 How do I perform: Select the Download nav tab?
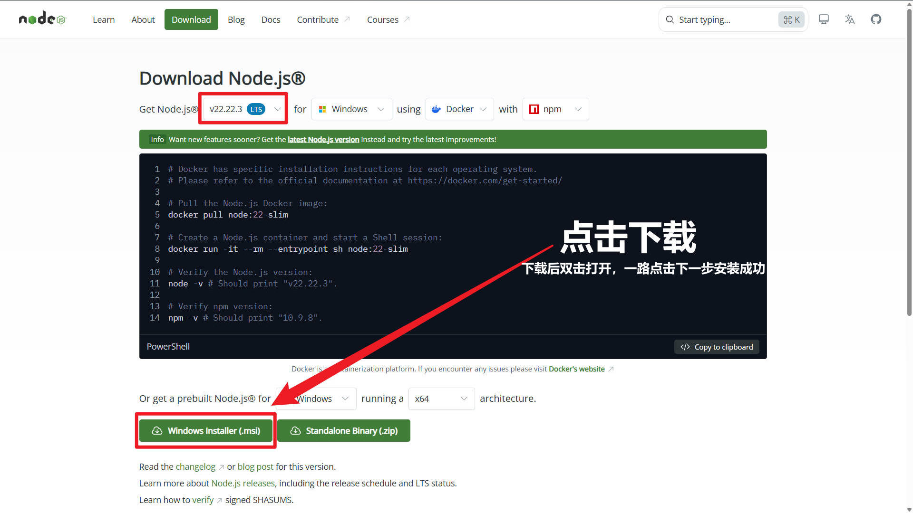191,19
